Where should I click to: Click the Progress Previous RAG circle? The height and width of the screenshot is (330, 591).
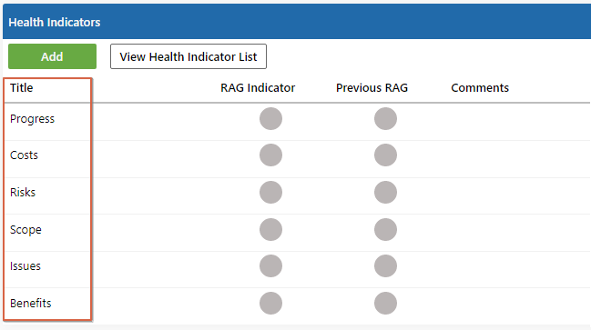pyautogui.click(x=385, y=118)
